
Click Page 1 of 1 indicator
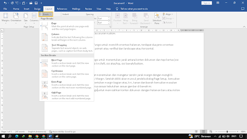click(x=7, y=132)
